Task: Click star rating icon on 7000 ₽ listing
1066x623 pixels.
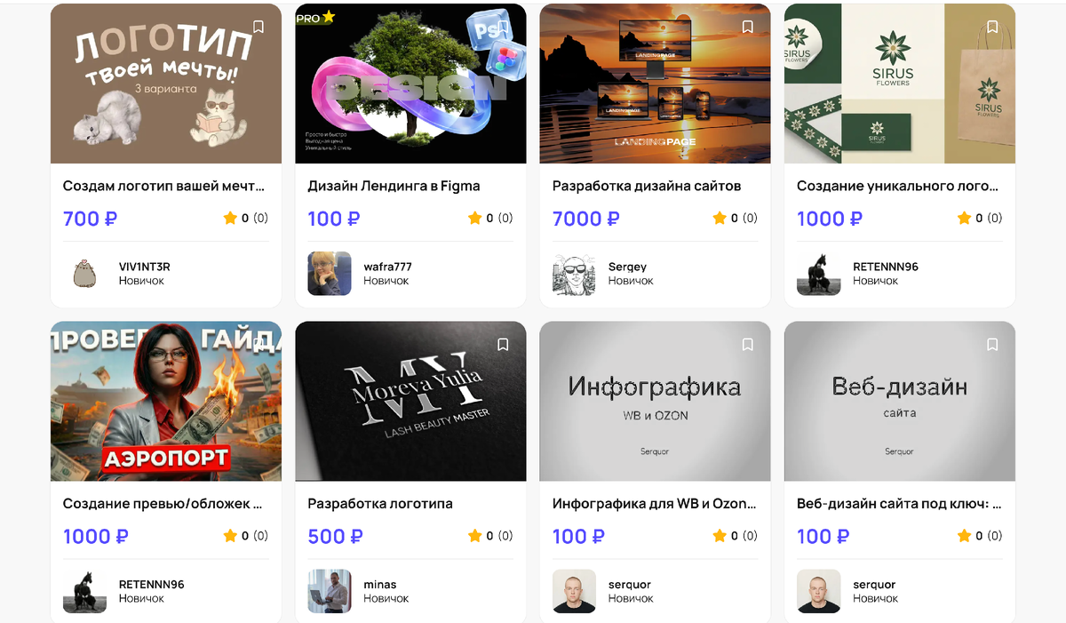Action: 720,218
